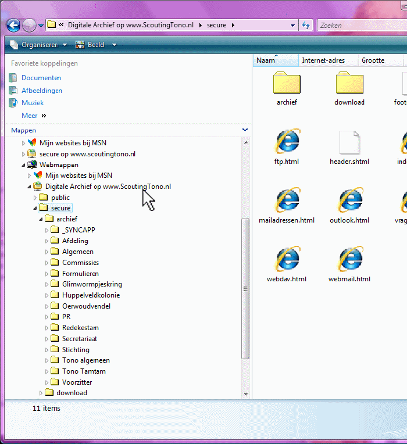
Task: Collapse the archief folder tree node
Action: (x=41, y=219)
